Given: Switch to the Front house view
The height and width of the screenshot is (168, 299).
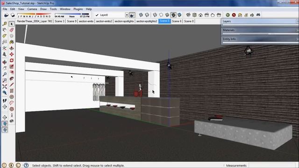Looking at the screenshot, I should pos(200,15).
